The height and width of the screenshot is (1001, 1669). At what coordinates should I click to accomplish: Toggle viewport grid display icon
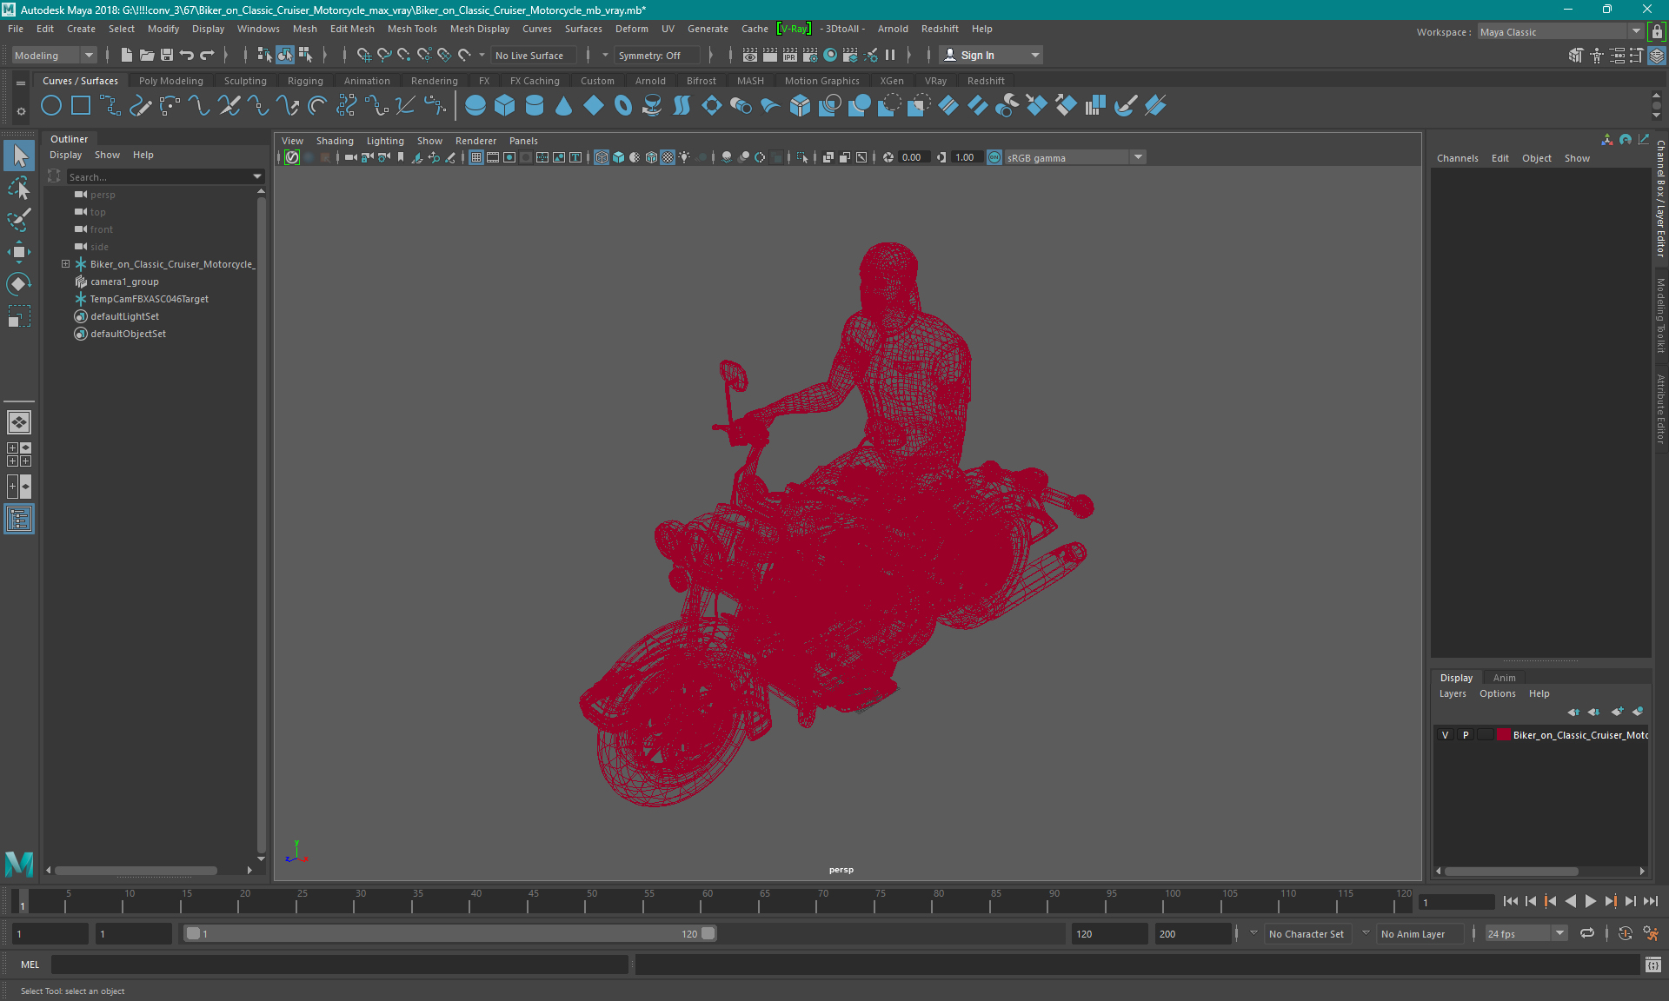coord(476,157)
